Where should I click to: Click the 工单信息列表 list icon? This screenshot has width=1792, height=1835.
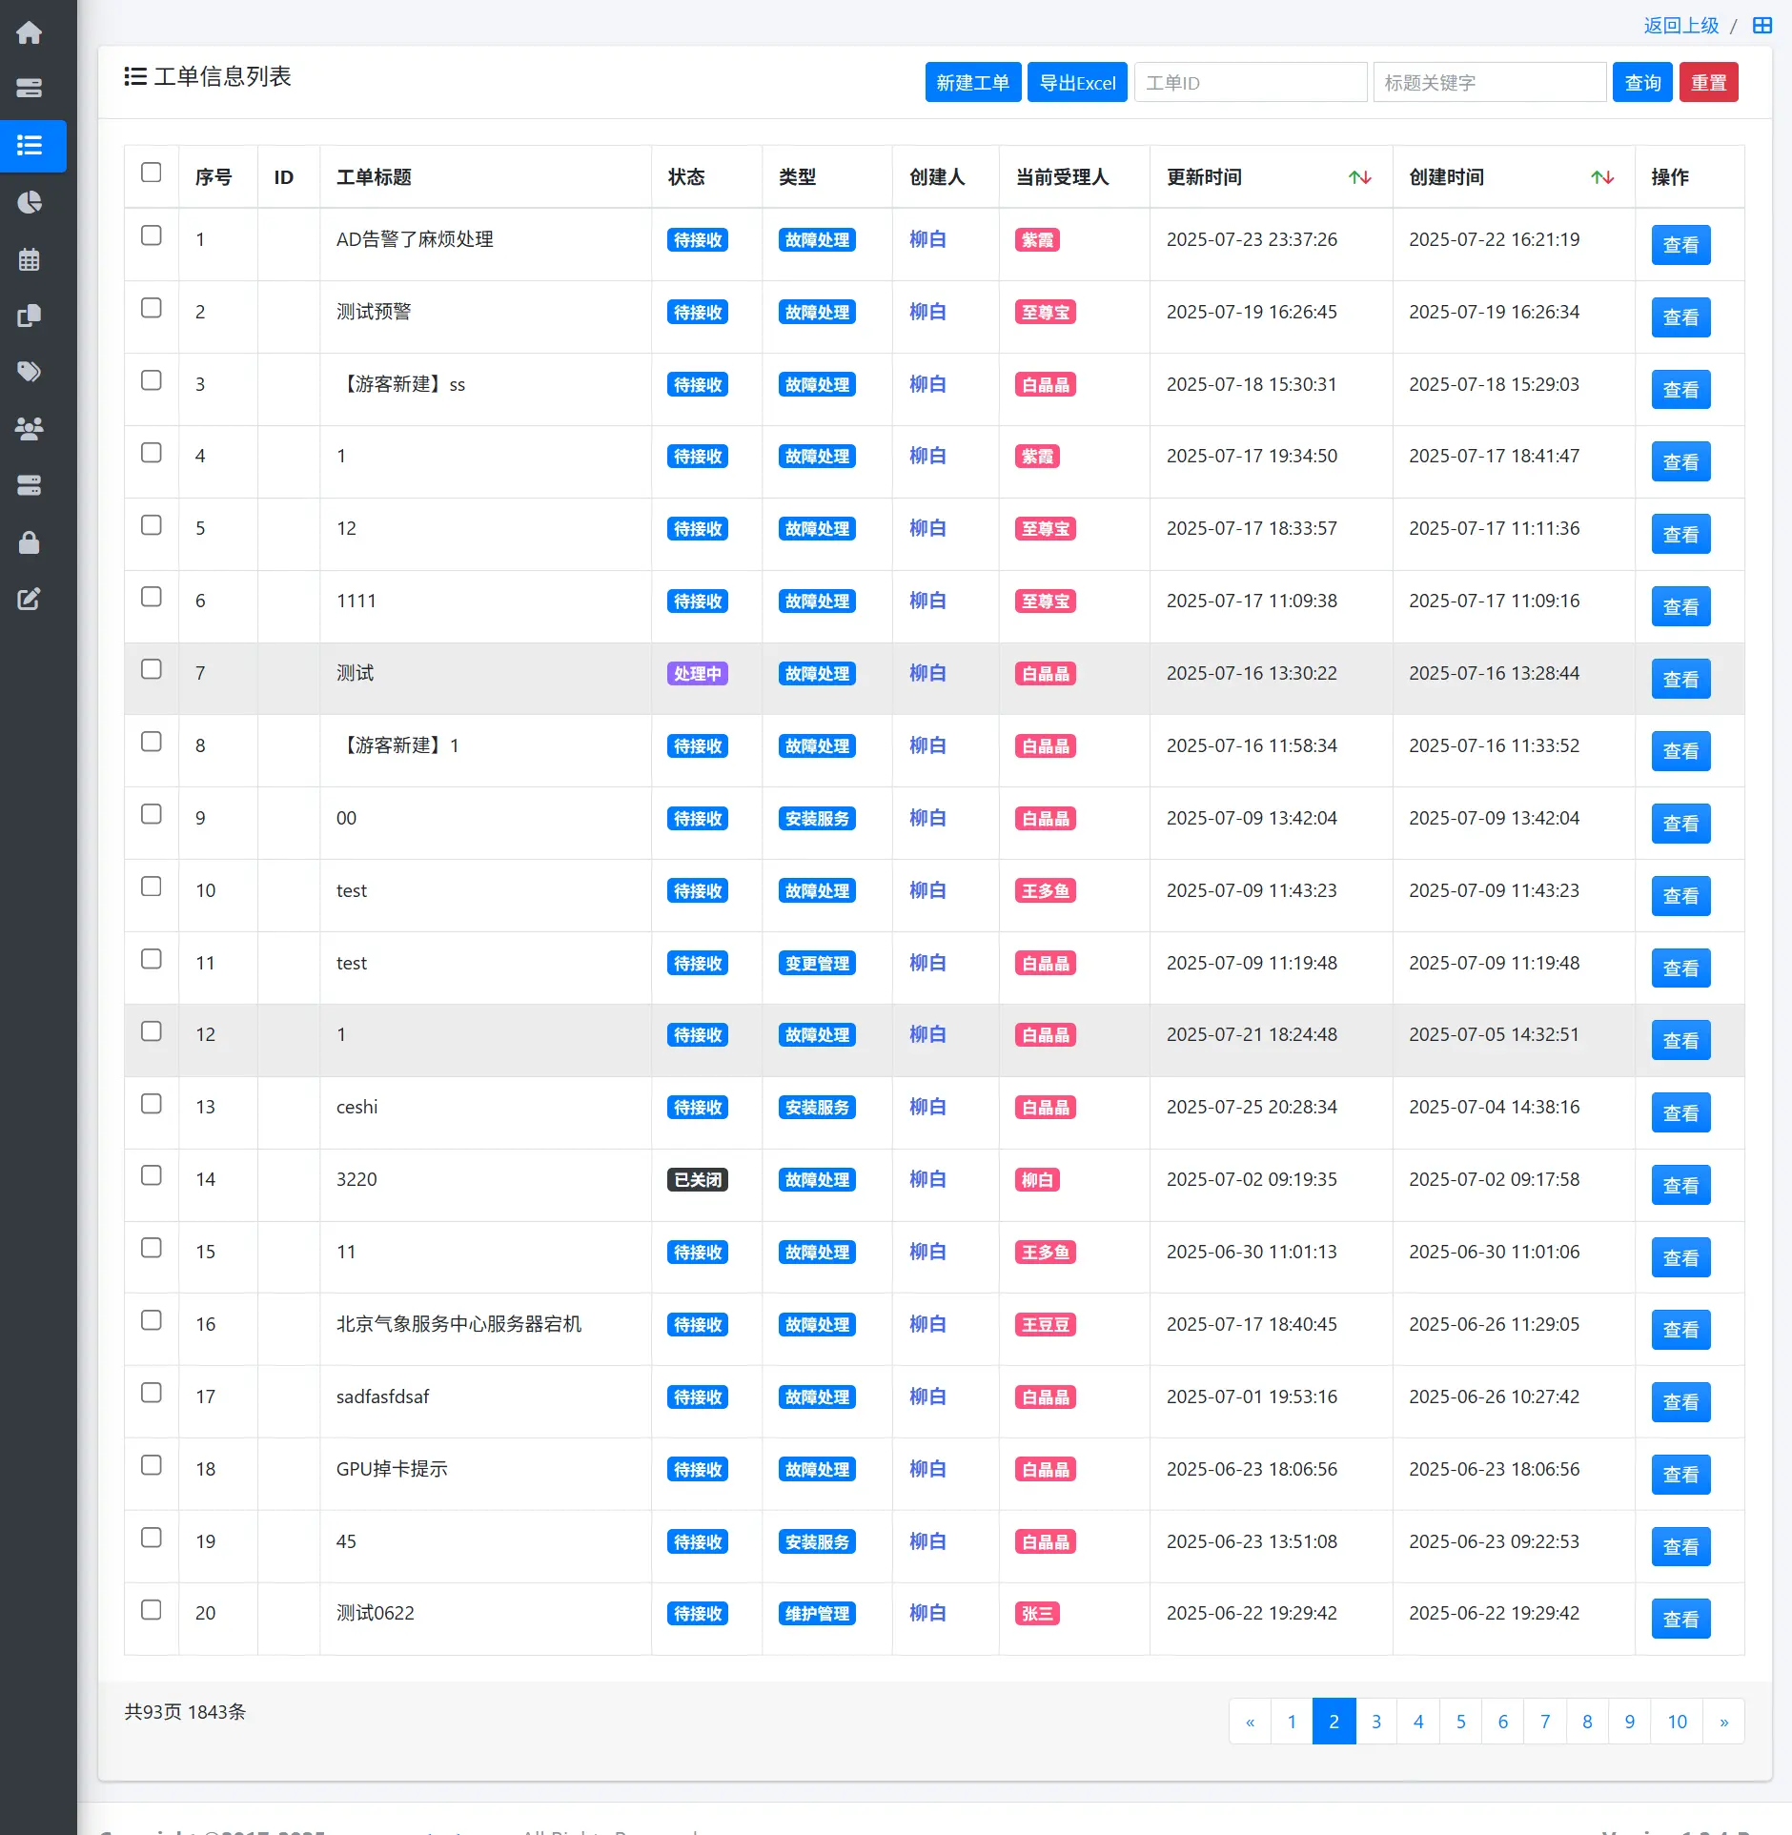pyautogui.click(x=135, y=76)
